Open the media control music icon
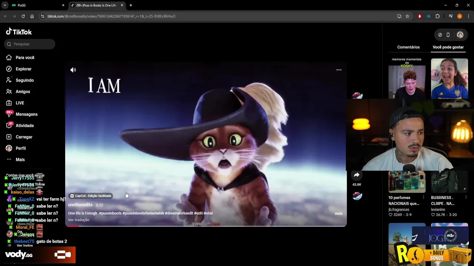The width and height of the screenshot is (474, 266). [451, 16]
